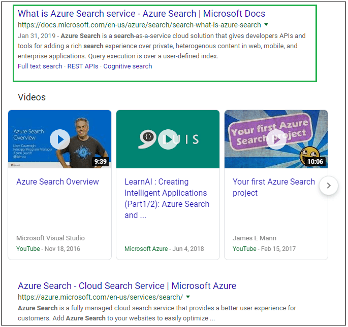Expand dropdown arrow beside docs.microsoft.com URL
The image size is (348, 327).
click(266, 25)
